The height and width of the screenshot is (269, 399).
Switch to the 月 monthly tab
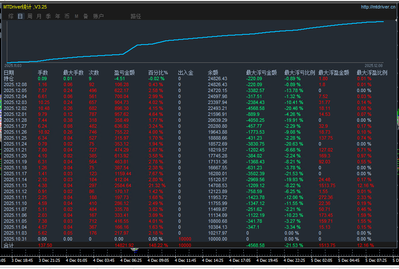[39, 16]
